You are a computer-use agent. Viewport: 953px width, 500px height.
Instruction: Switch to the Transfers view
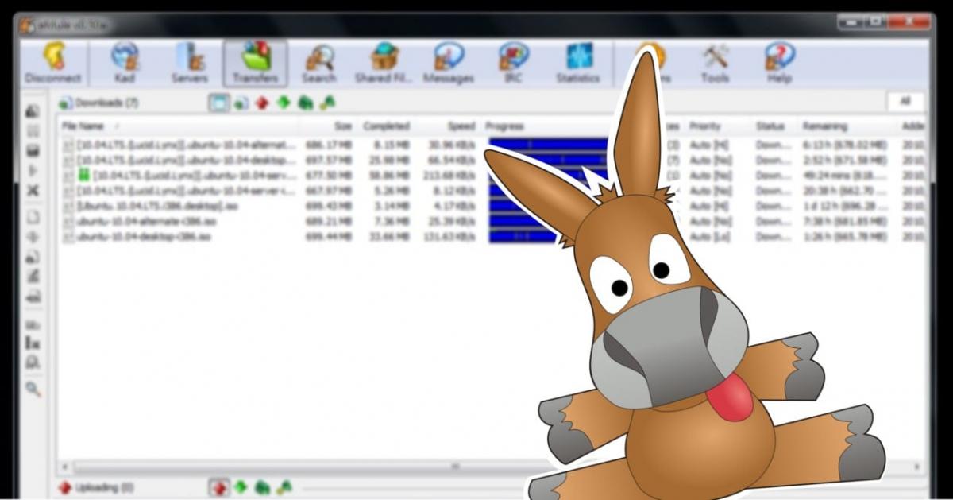(254, 60)
